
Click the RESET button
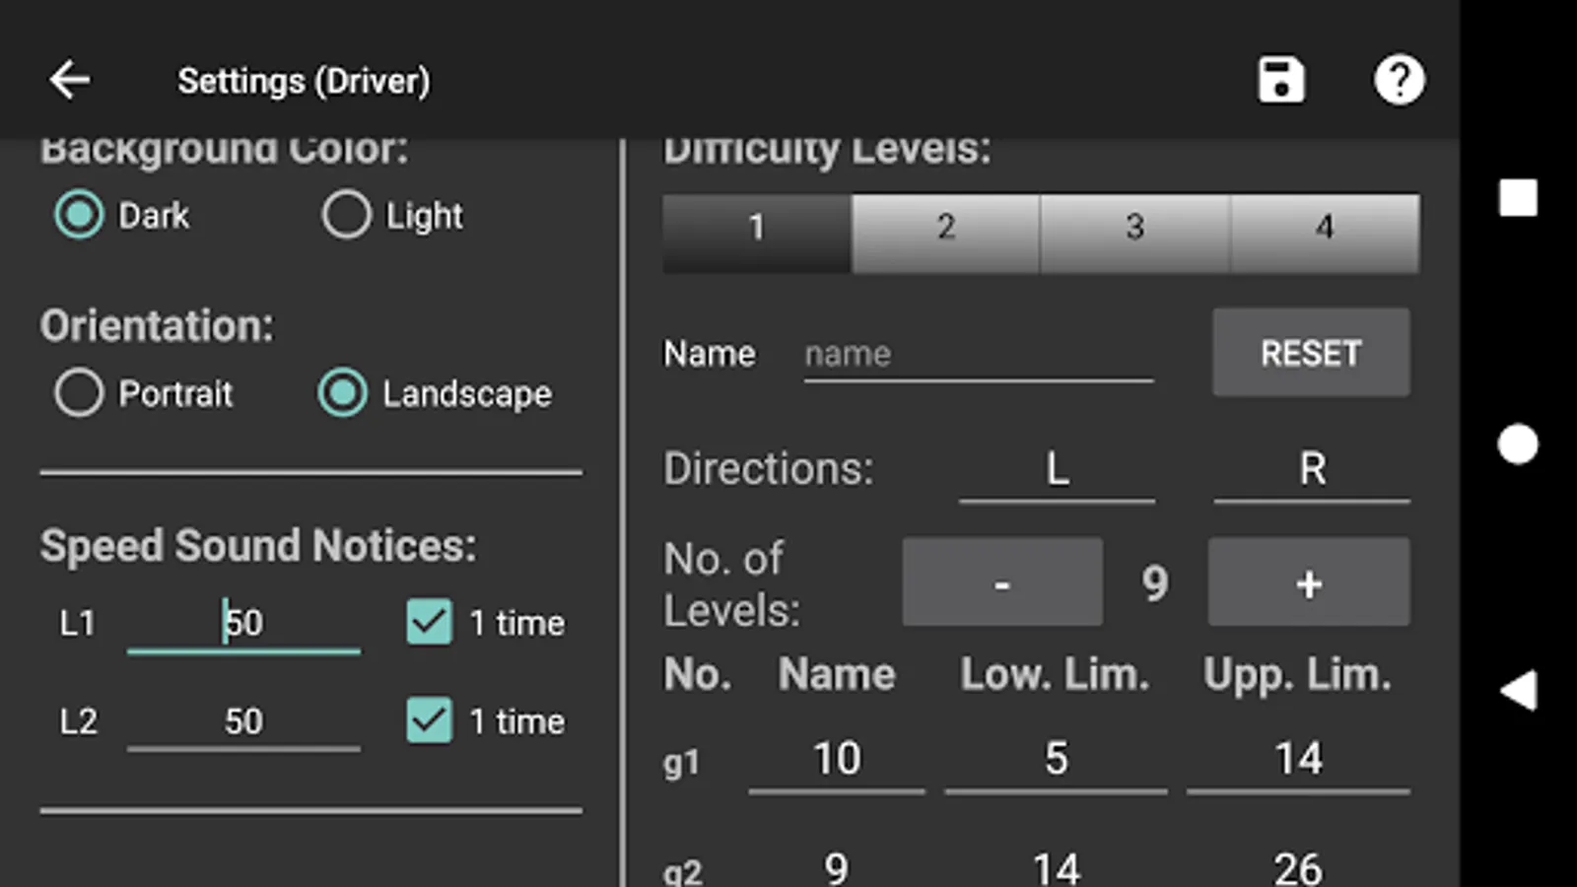click(x=1310, y=353)
